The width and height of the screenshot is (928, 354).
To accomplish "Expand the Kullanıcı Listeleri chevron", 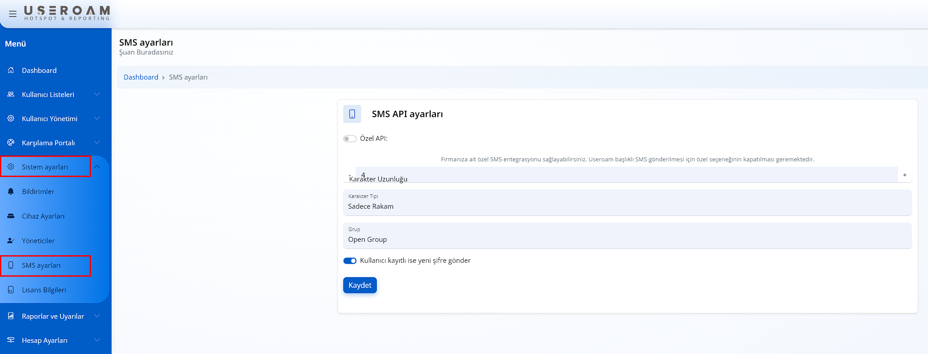I will pyautogui.click(x=97, y=94).
